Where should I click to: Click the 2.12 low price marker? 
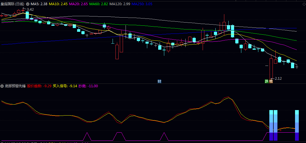coord(278,78)
